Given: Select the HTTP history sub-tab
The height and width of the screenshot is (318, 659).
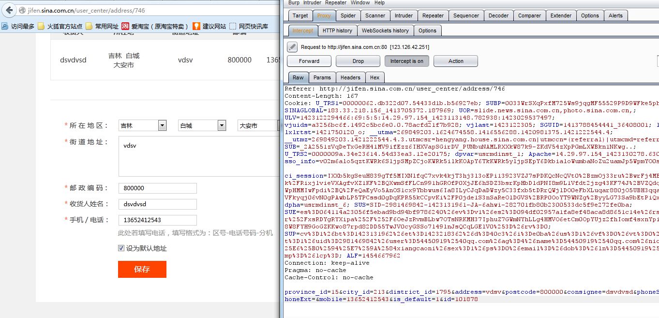Looking at the screenshot, I should 337,30.
